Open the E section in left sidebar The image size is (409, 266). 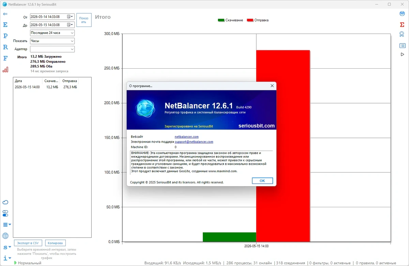(5, 25)
